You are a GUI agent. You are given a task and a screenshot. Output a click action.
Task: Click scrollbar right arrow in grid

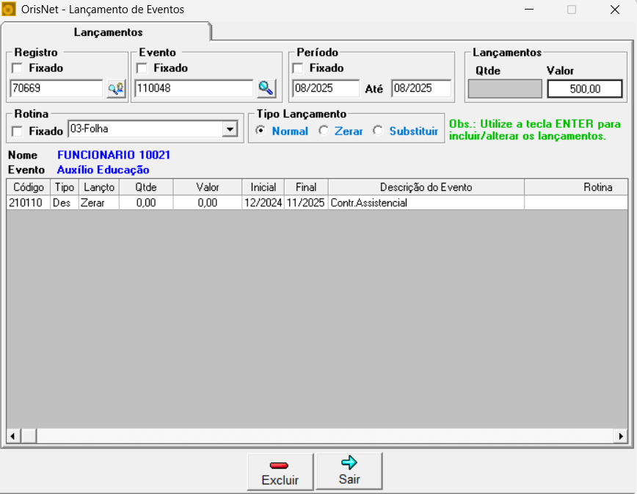[x=621, y=436]
